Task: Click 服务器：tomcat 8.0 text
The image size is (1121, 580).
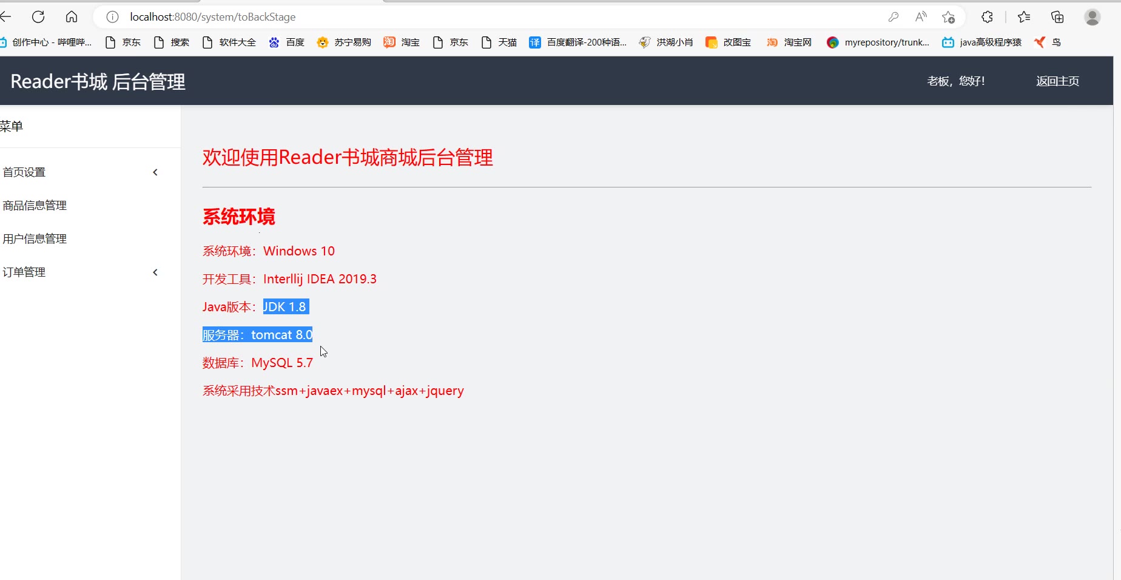Action: [x=257, y=335]
